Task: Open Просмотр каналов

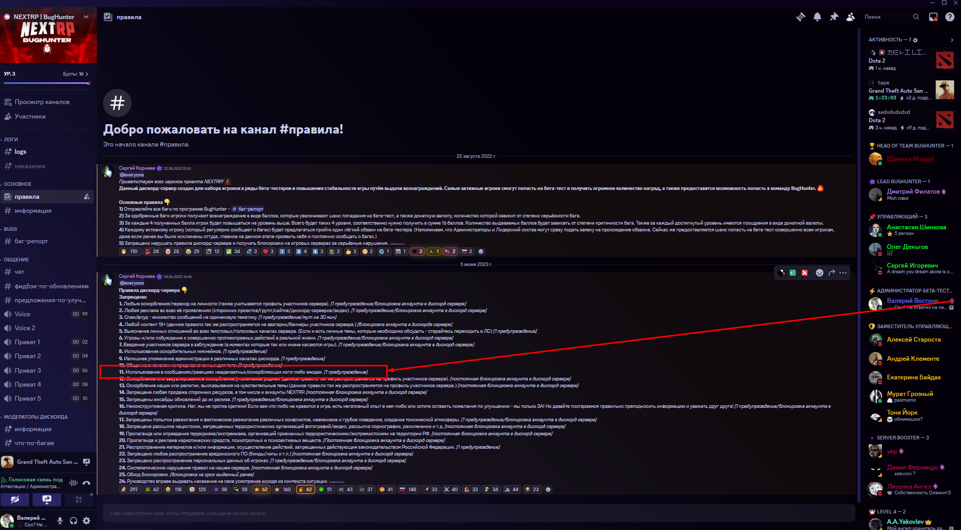Action: 42,102
